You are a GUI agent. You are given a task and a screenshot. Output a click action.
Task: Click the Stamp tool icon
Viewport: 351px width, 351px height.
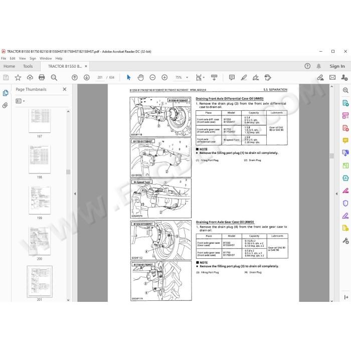(268, 77)
